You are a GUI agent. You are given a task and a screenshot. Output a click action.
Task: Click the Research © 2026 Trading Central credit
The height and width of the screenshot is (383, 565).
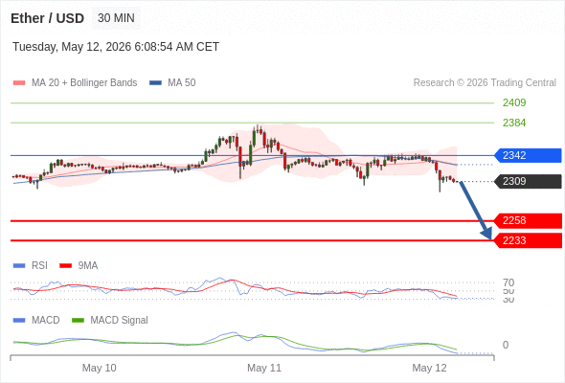tap(485, 83)
